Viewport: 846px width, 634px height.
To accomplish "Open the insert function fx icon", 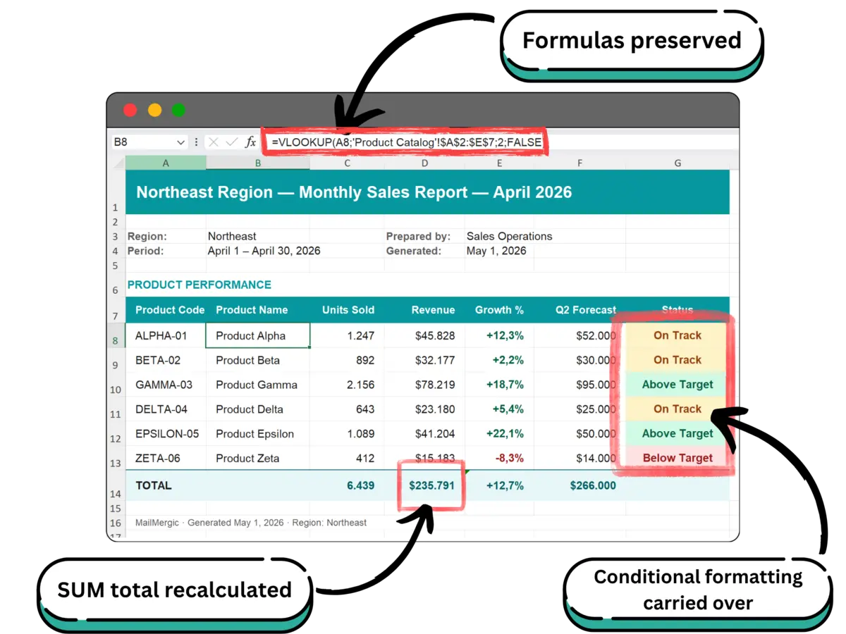I will click(x=250, y=142).
